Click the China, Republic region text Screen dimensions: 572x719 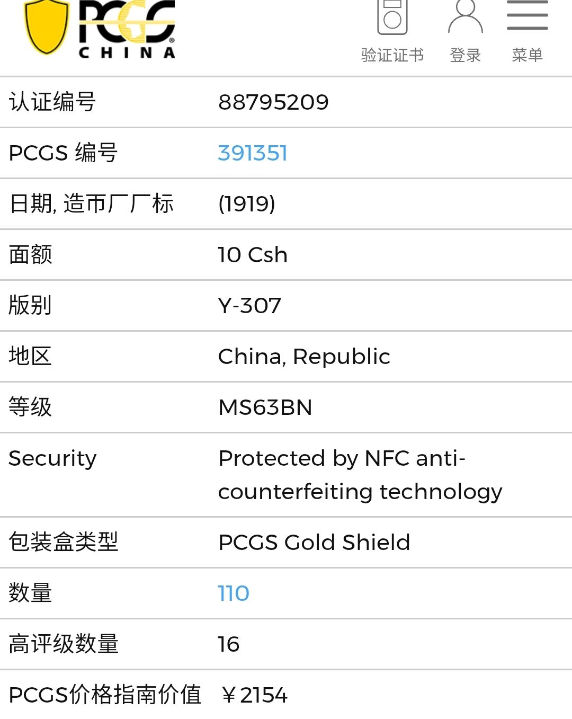304,357
